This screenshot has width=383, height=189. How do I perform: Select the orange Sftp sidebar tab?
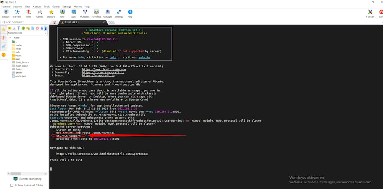point(3,55)
